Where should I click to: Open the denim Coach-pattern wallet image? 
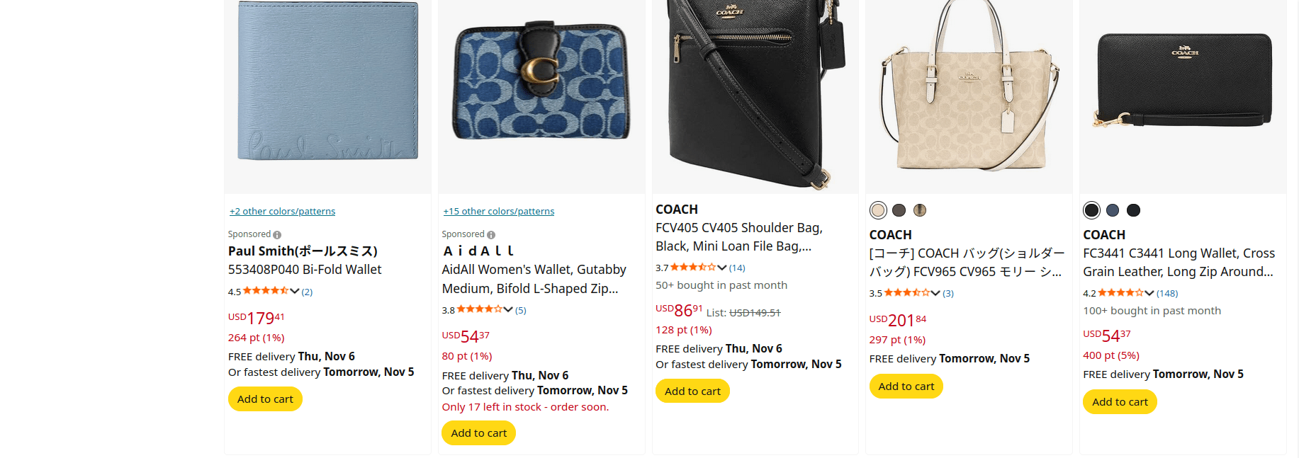[x=541, y=81]
